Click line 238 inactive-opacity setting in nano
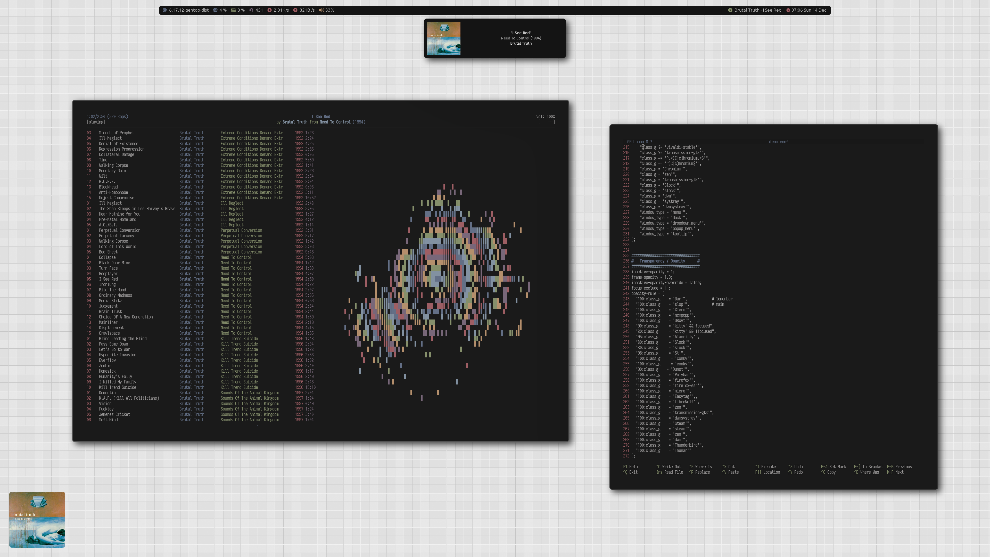 (x=653, y=272)
